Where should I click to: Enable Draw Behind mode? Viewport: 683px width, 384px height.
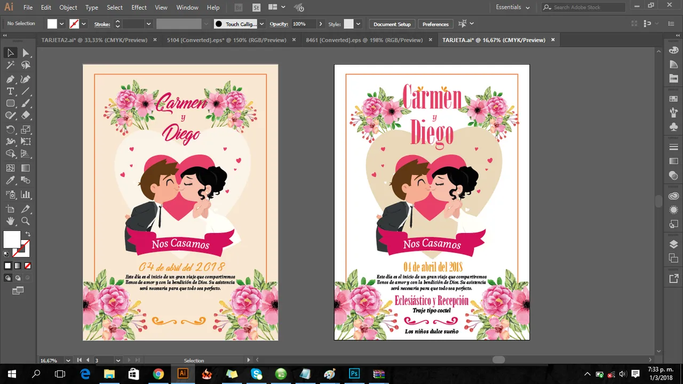pyautogui.click(x=18, y=278)
